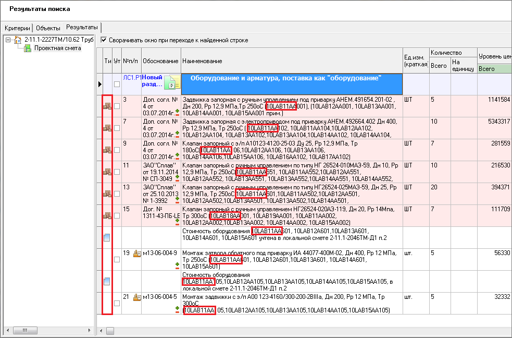This screenshot has width=512, height=338.
Task: Click the 'Ти' column header
Action: [x=107, y=61]
